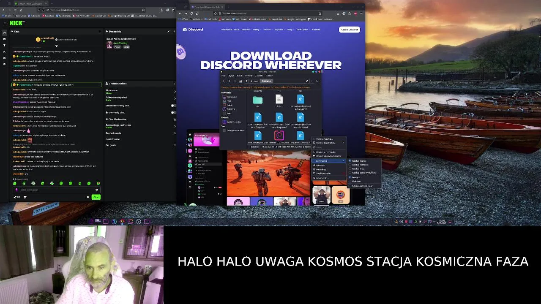Open the Plik menu in Thunar
541x304 pixels.
point(224,76)
